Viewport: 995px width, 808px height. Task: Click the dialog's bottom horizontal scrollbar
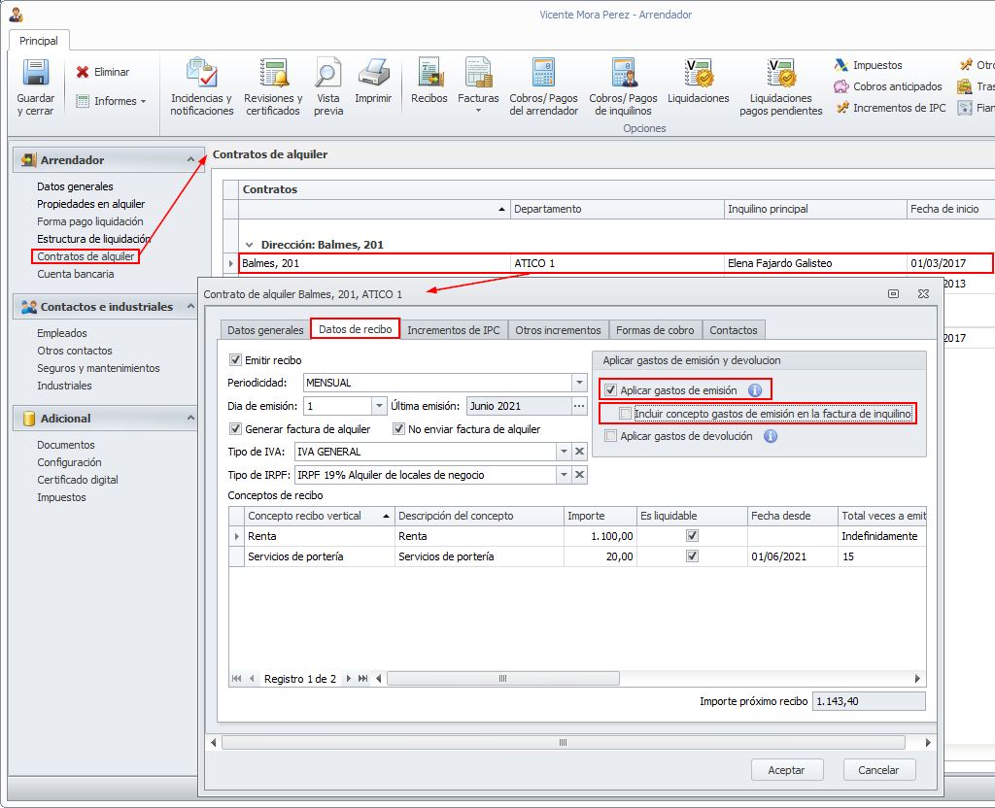point(562,743)
